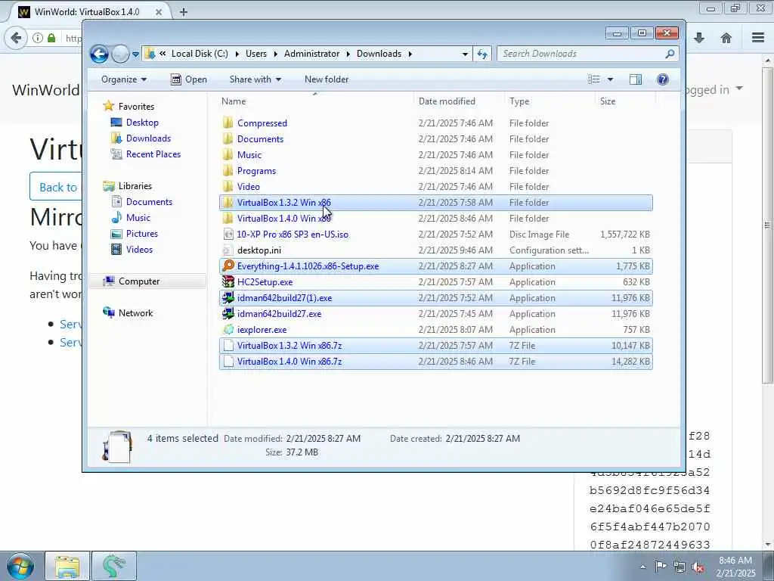Click Local Disk (C:) breadcrumb
The height and width of the screenshot is (581, 774).
click(200, 54)
